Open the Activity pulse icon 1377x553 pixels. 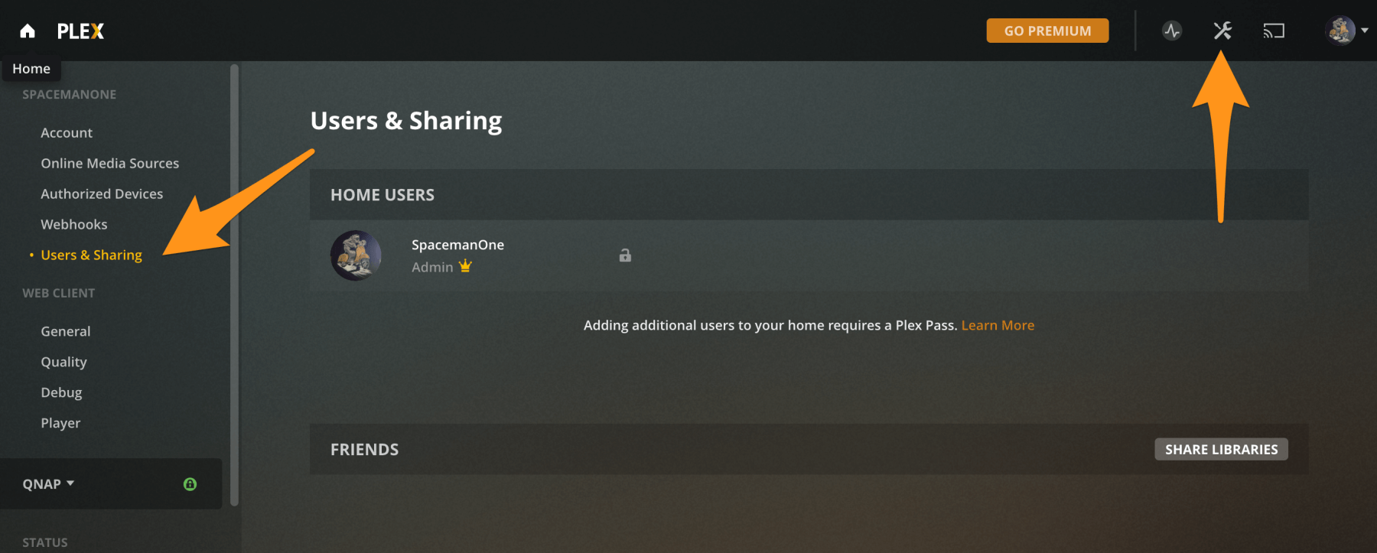click(1172, 31)
